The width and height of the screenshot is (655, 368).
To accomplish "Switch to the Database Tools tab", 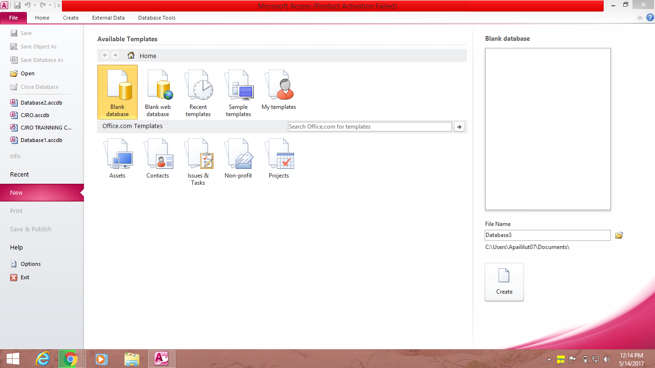I will (157, 18).
